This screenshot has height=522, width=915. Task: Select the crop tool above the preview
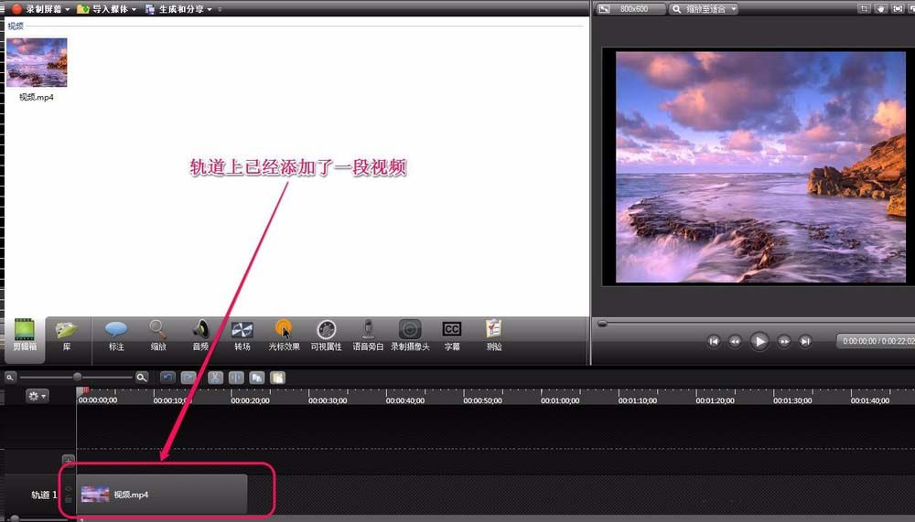pos(863,9)
